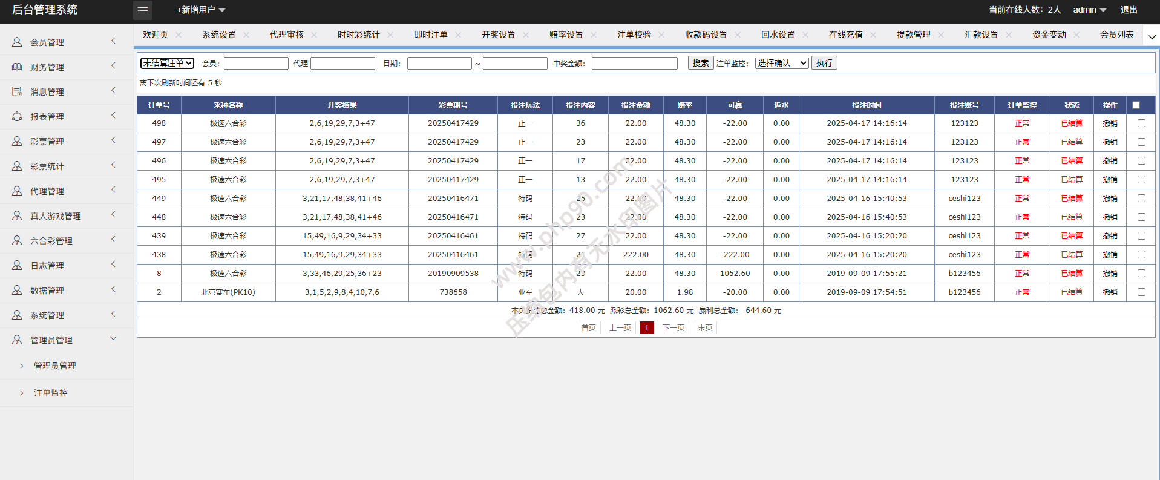
Task: Click the hamburger menu toggle icon
Action: 143,10
